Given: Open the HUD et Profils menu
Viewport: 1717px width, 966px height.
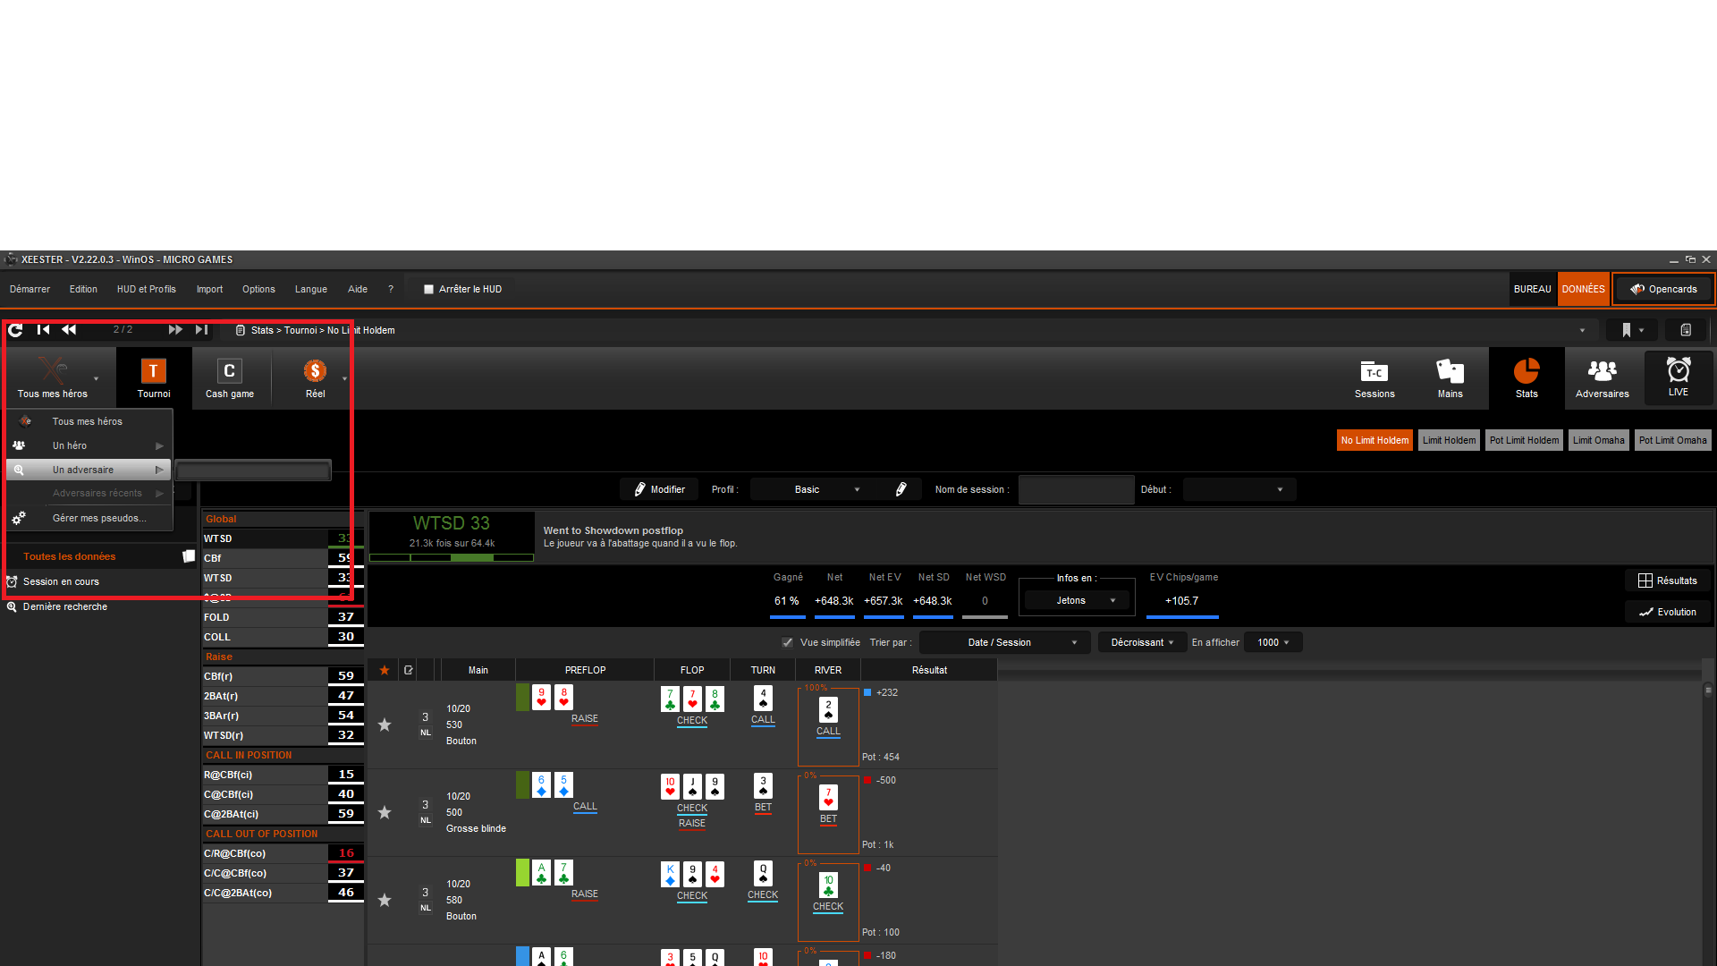Looking at the screenshot, I should tap(146, 289).
